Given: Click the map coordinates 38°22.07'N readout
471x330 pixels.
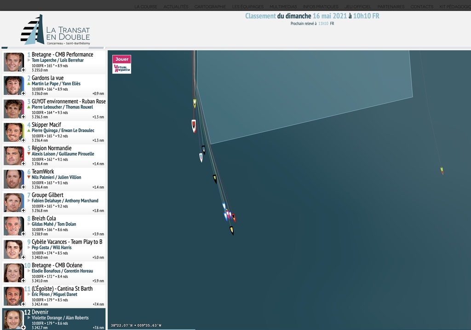Looking at the screenshot, I should (x=136, y=325).
